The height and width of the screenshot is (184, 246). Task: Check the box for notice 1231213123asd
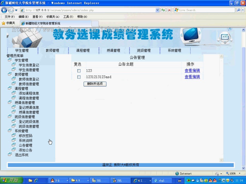79,77
